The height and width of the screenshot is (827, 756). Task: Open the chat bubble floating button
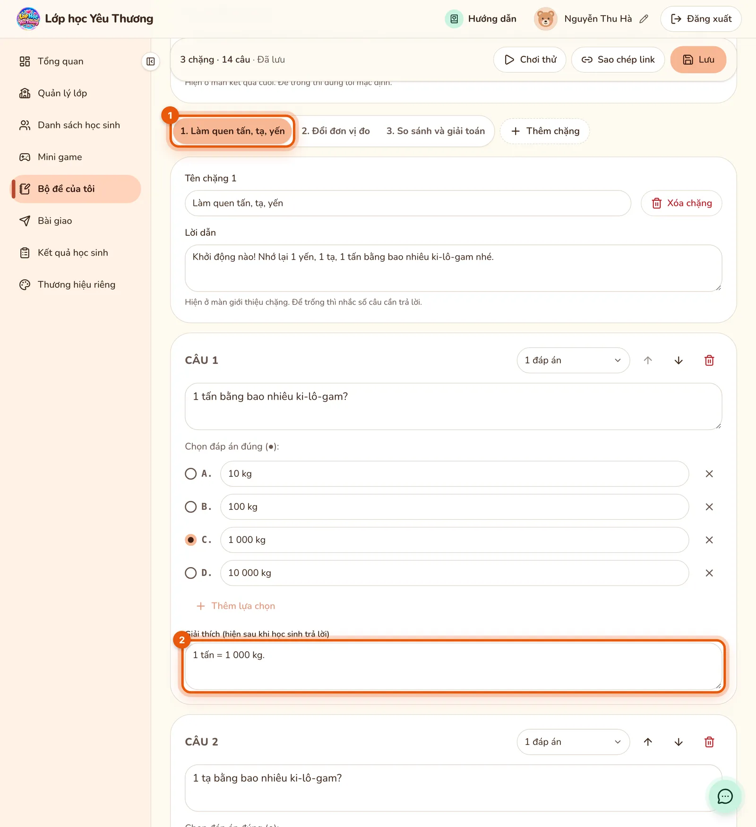point(725,796)
